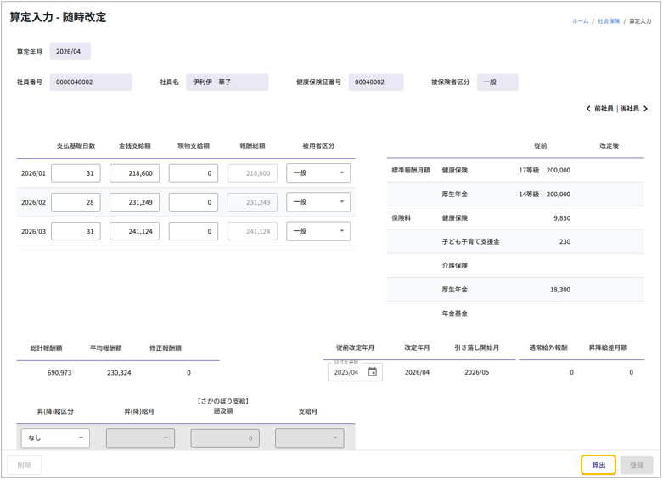663x480 pixels.
Task: Edit 金銭支給額 field for 2026/02
Action: 134,202
